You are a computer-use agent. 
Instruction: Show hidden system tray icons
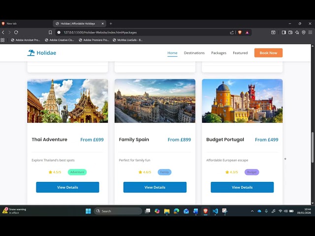(x=252, y=211)
